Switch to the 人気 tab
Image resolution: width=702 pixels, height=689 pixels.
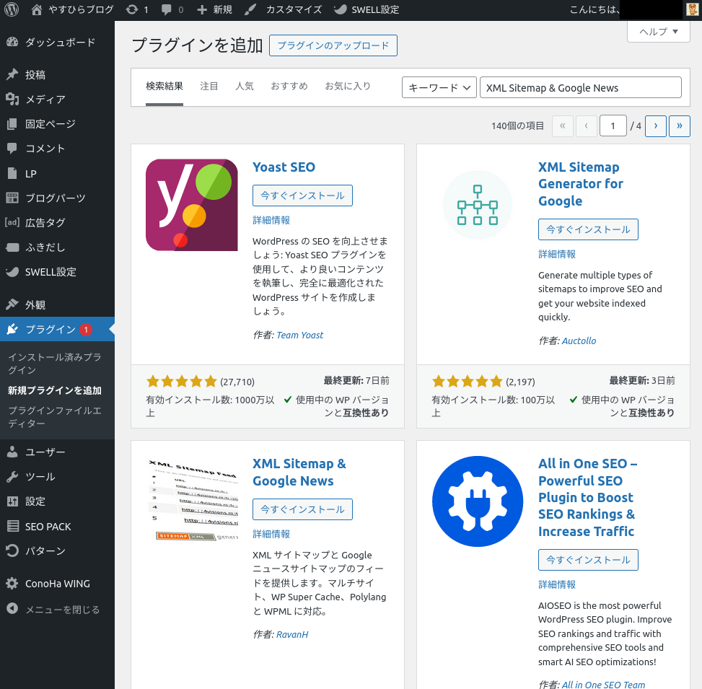click(244, 86)
